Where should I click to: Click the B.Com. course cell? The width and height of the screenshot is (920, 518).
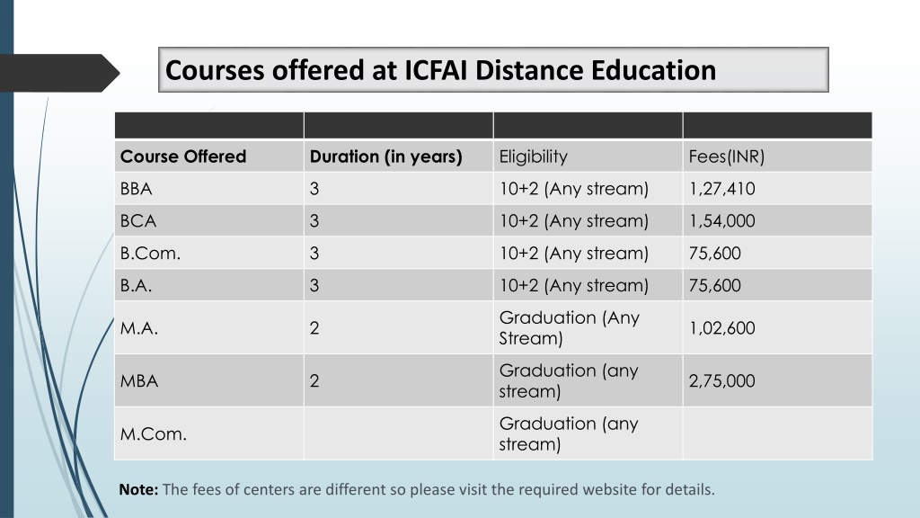209,253
